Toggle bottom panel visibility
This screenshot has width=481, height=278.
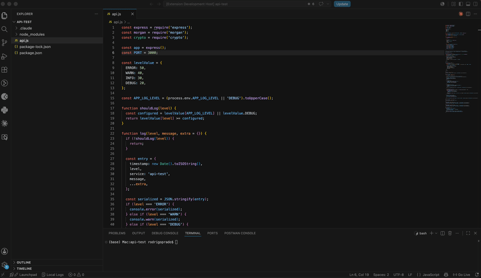(x=468, y=4)
